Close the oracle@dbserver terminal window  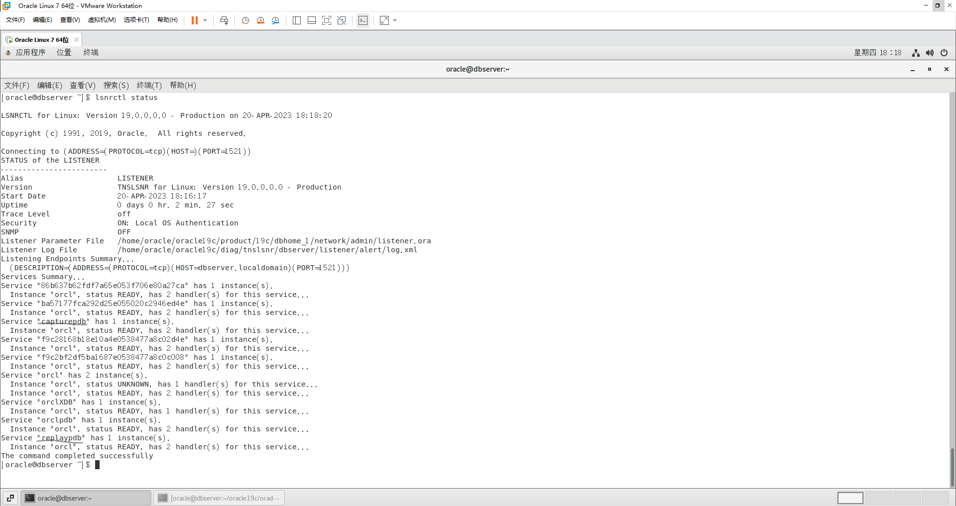[x=947, y=69]
